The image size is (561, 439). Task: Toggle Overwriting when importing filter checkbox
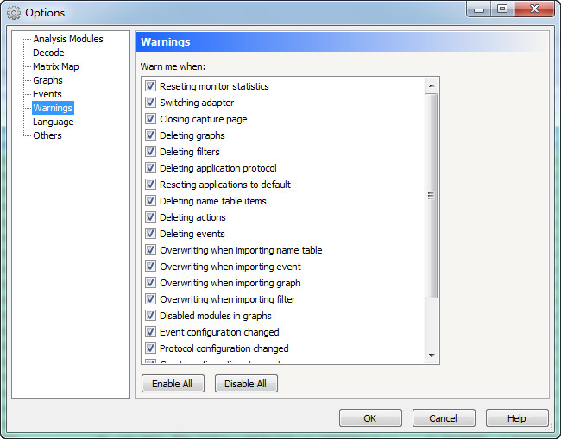pyautogui.click(x=151, y=299)
